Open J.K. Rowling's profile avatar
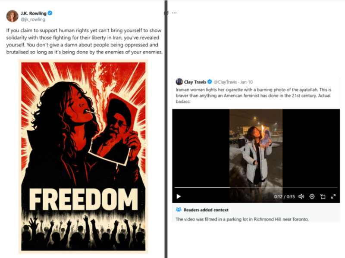Viewport: 345px width, 258px height. pyautogui.click(x=12, y=16)
